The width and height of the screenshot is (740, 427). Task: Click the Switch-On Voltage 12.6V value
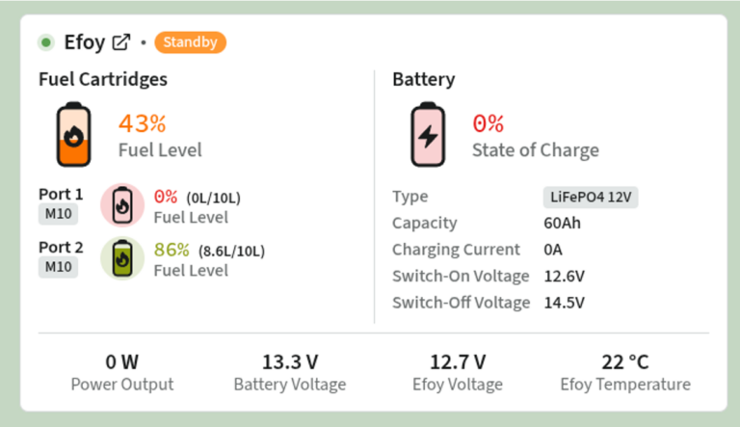click(564, 276)
